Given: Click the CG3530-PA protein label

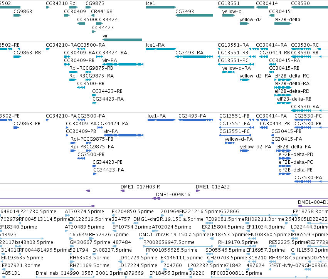Looking at the screenshot, I should point(308,178).
